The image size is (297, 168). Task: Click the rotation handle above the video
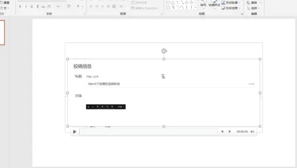(x=164, y=51)
